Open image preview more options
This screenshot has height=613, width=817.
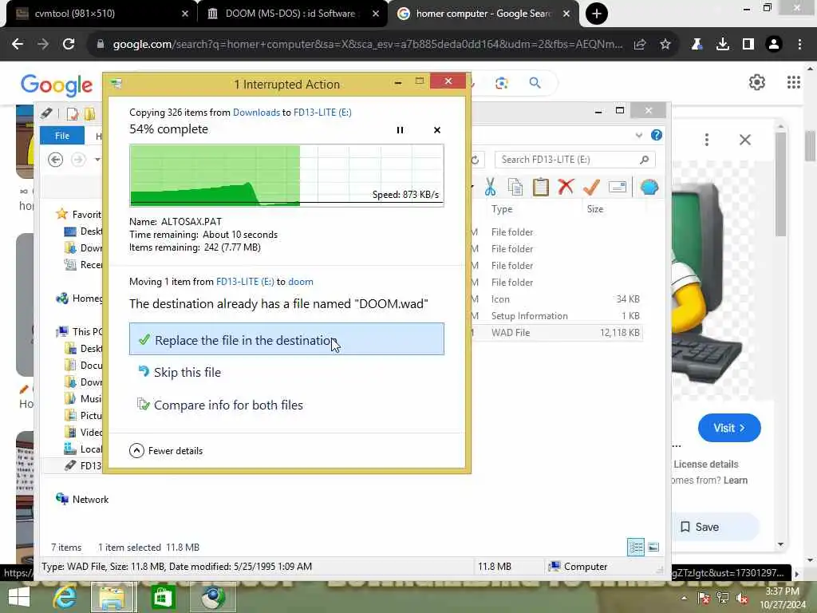pyautogui.click(x=707, y=140)
